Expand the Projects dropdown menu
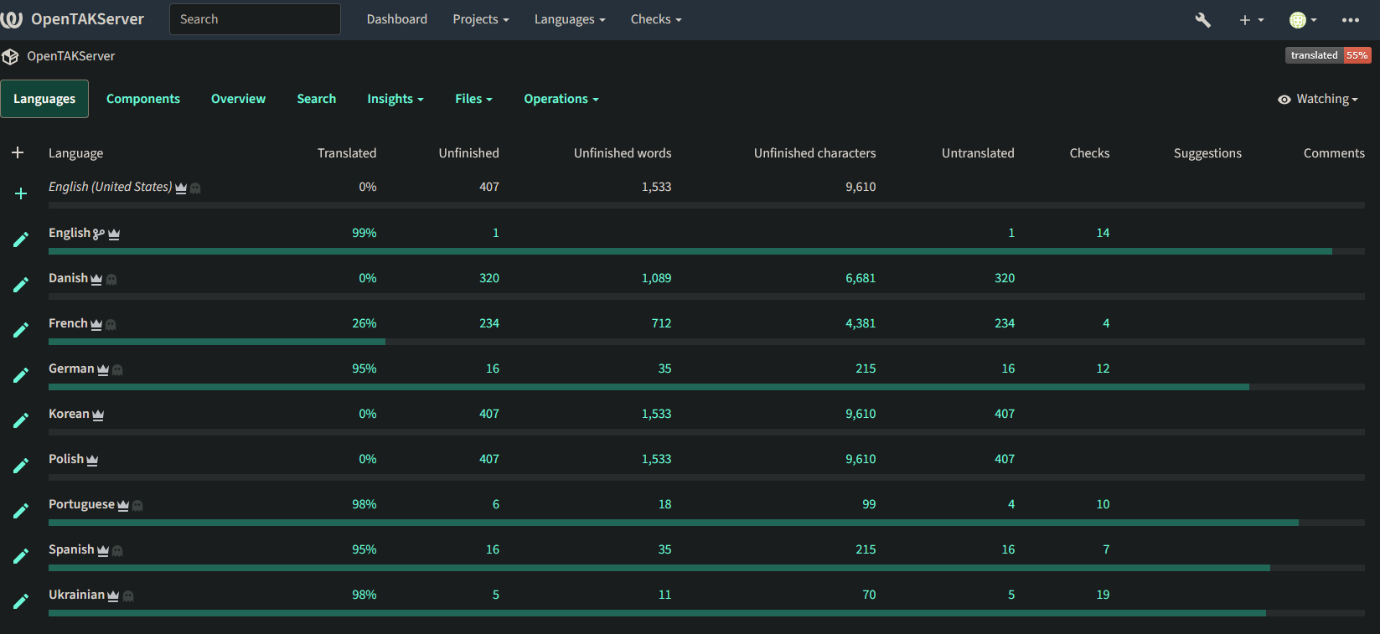This screenshot has height=634, width=1380. [480, 19]
